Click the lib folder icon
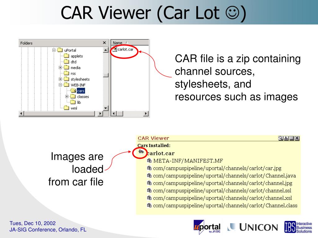Screen dimensions: 318x238 coord(73,102)
